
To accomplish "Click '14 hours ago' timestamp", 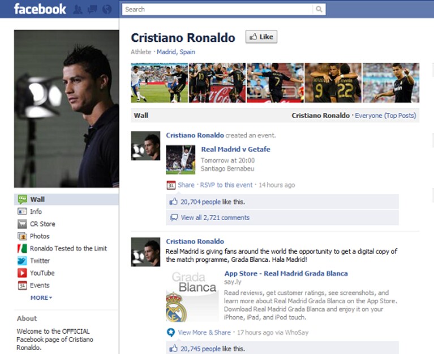I will pyautogui.click(x=277, y=185).
